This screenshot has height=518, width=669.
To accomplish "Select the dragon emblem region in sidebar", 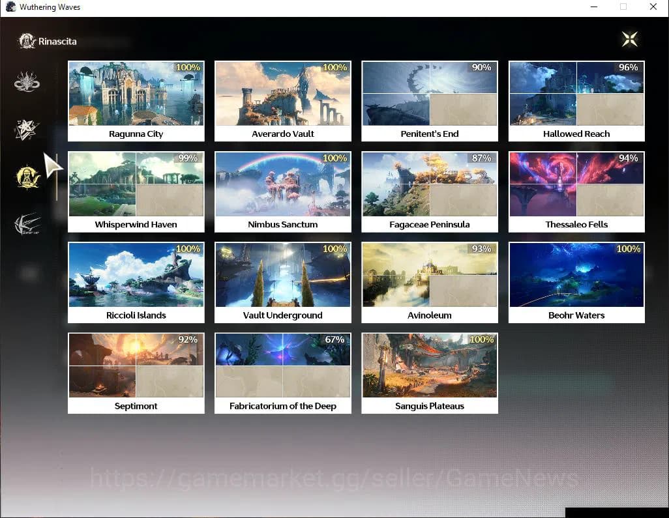I will (x=27, y=82).
